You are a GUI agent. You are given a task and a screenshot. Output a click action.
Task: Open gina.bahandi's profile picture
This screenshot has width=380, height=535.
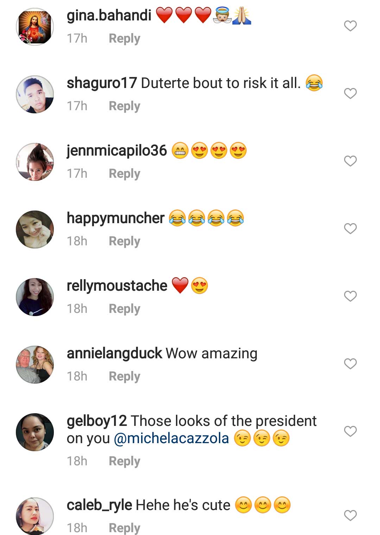pyautogui.click(x=35, y=27)
